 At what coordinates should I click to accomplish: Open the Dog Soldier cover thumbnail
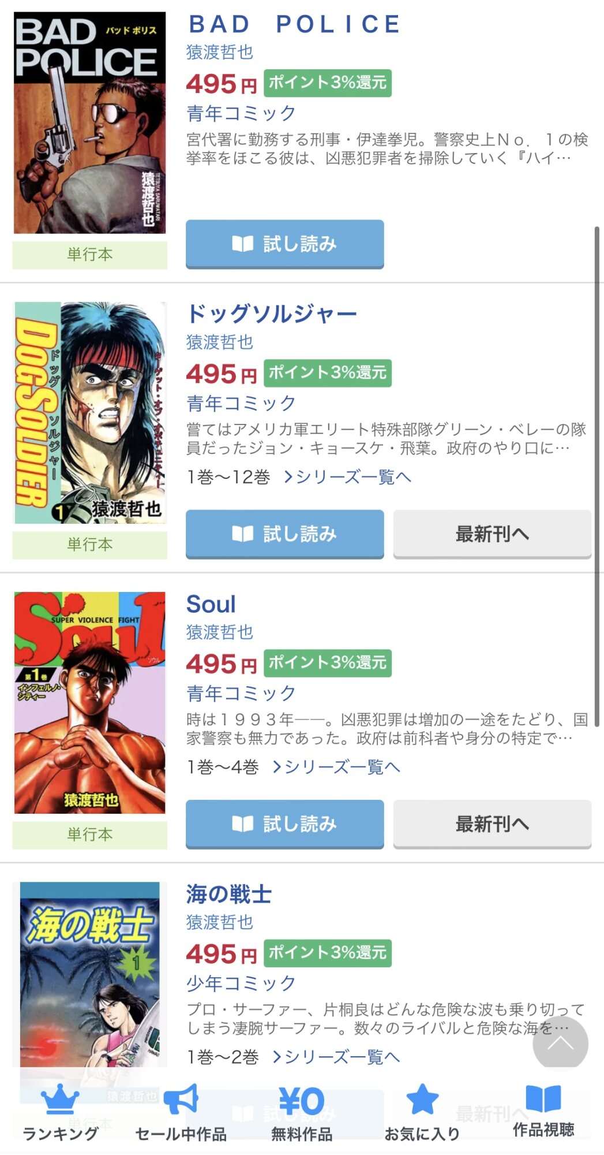tap(89, 412)
